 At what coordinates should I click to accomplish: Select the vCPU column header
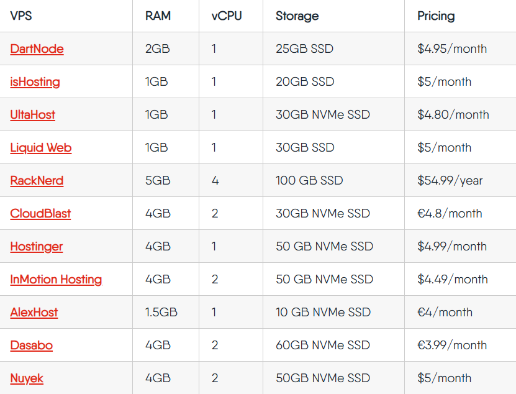(227, 16)
